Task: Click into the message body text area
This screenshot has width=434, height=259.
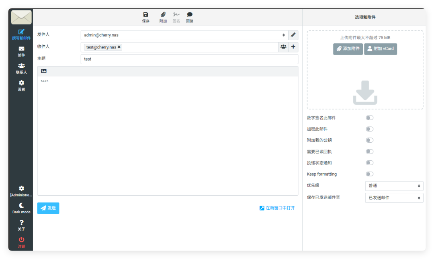Action: pos(168,136)
